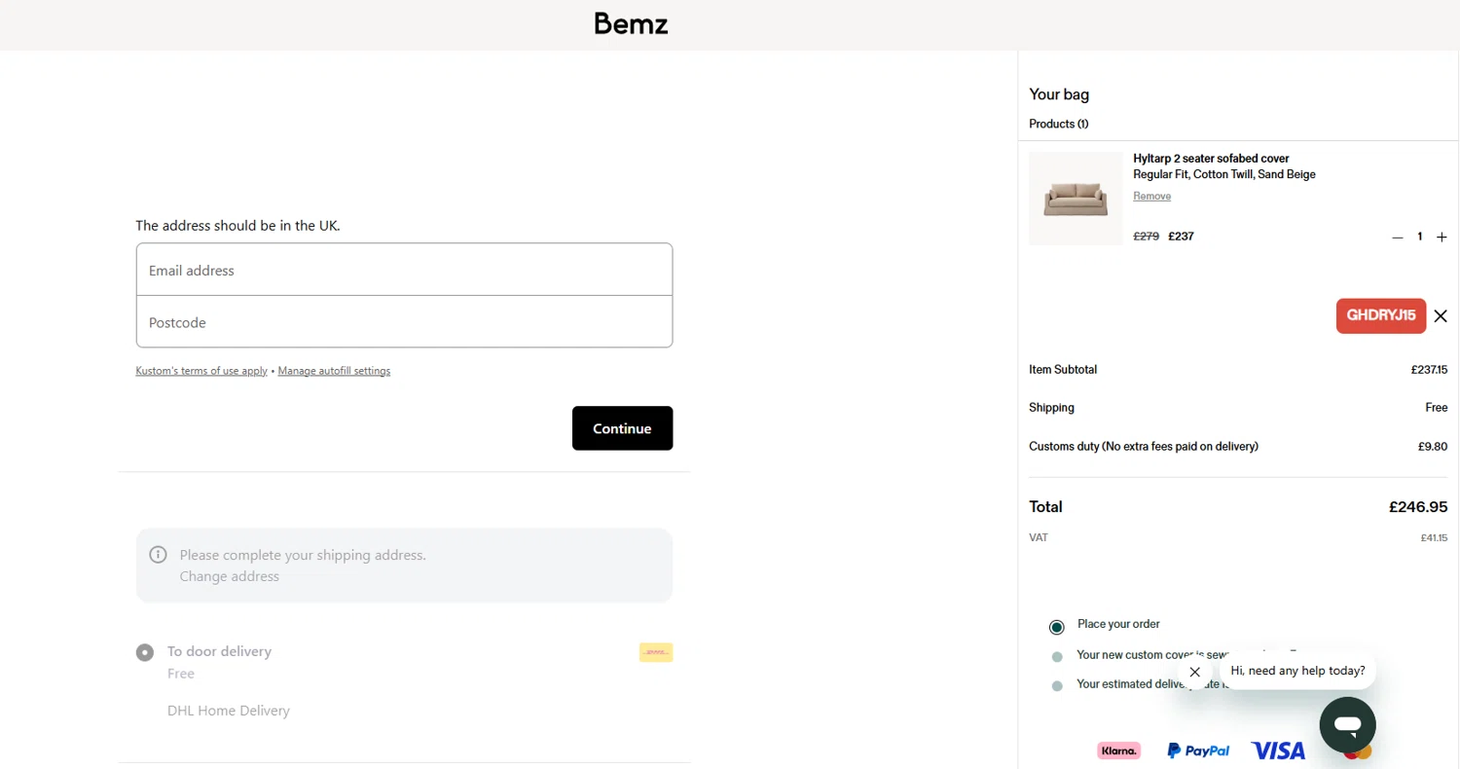Image resolution: width=1460 pixels, height=769 pixels.
Task: Click the Shipping Free value
Action: pyautogui.click(x=1437, y=408)
